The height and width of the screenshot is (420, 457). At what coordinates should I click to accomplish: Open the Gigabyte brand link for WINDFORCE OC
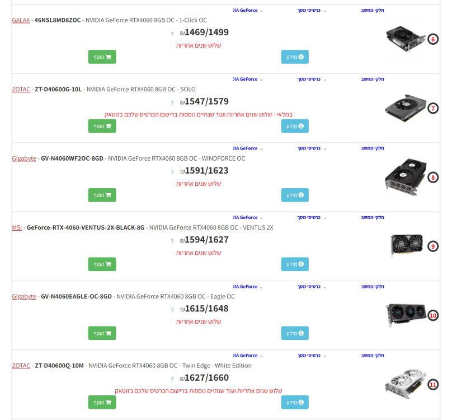click(x=24, y=158)
